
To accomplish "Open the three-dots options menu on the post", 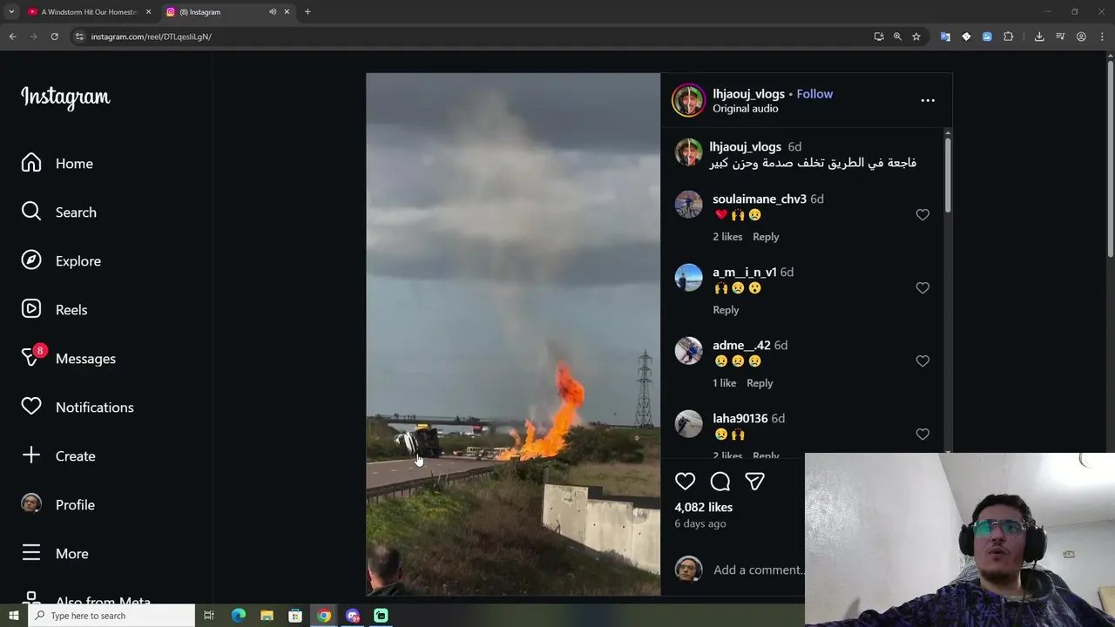I will [928, 100].
